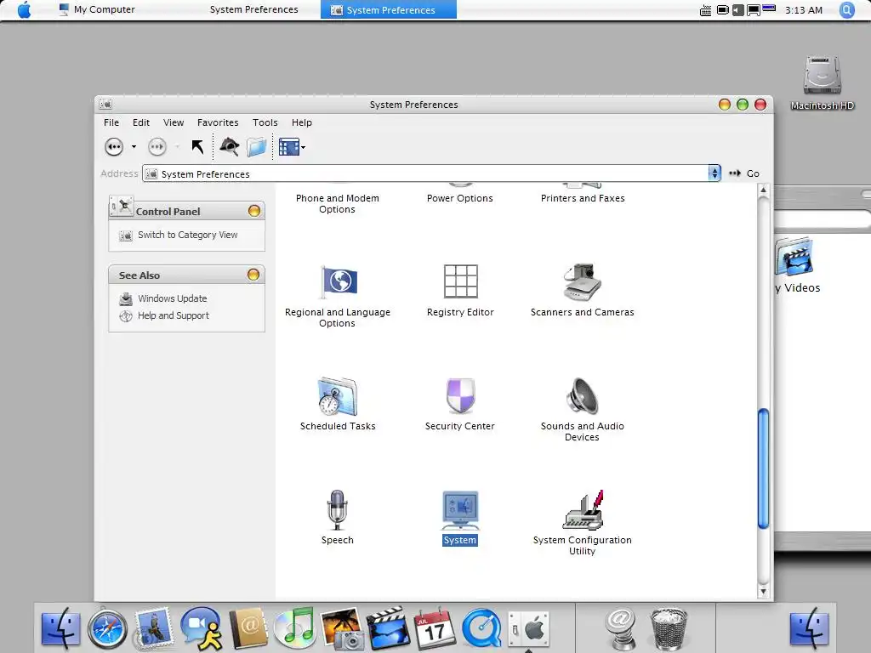
Task: Click the At-sign spring icon in dock
Action: click(620, 629)
